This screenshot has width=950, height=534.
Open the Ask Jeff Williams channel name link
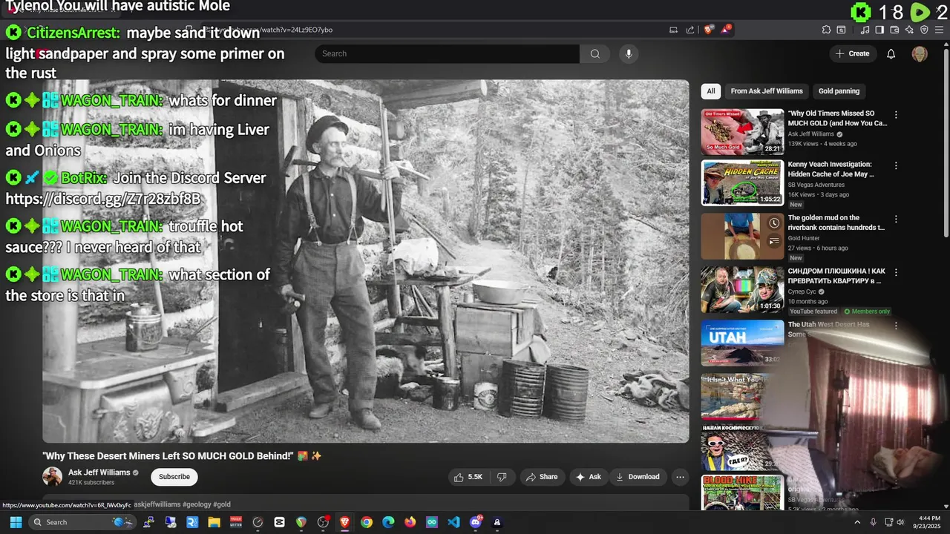[99, 472]
